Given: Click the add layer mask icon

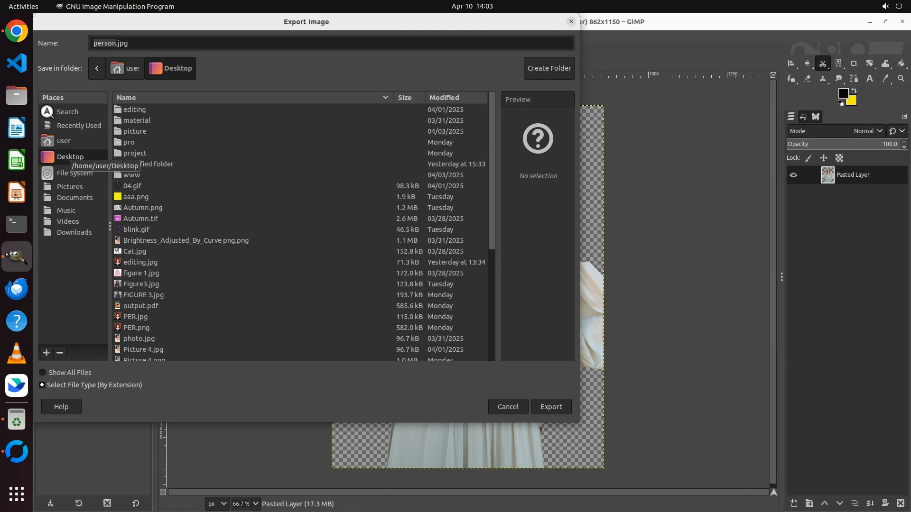Looking at the screenshot, I should click(885, 503).
